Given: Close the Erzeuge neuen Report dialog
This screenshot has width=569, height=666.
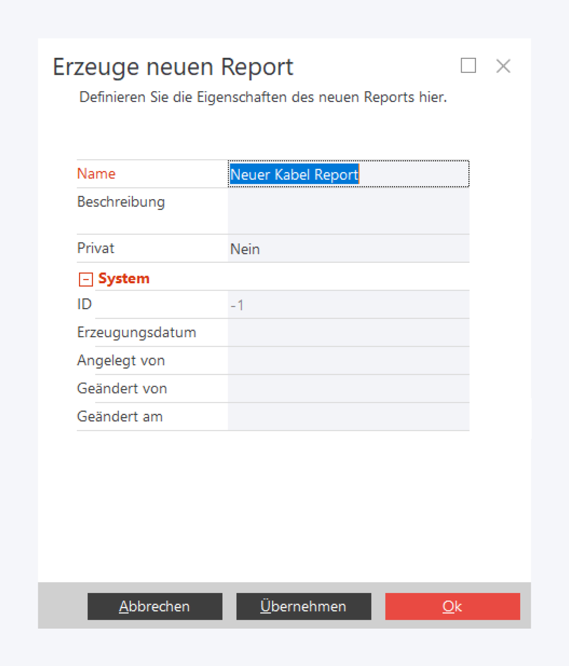Looking at the screenshot, I should point(503,66).
